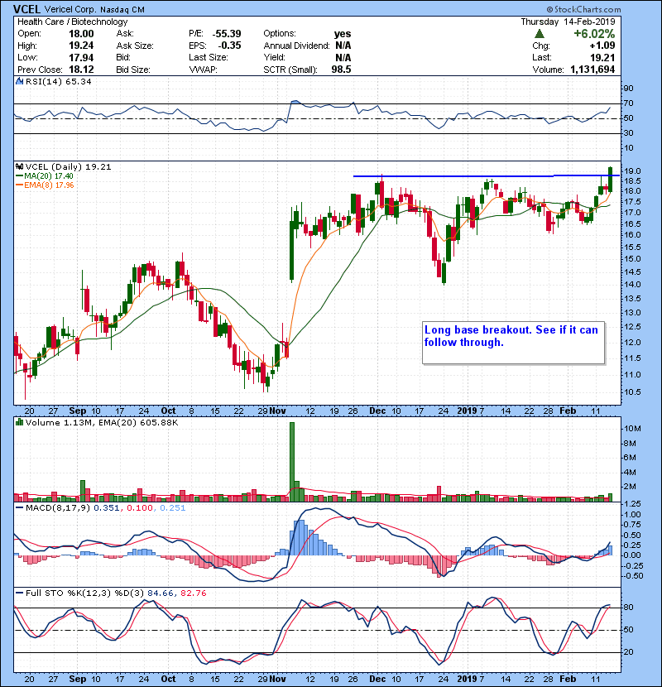This screenshot has height=687, width=662.
Task: Click the Last price value in the header
Action: click(602, 57)
